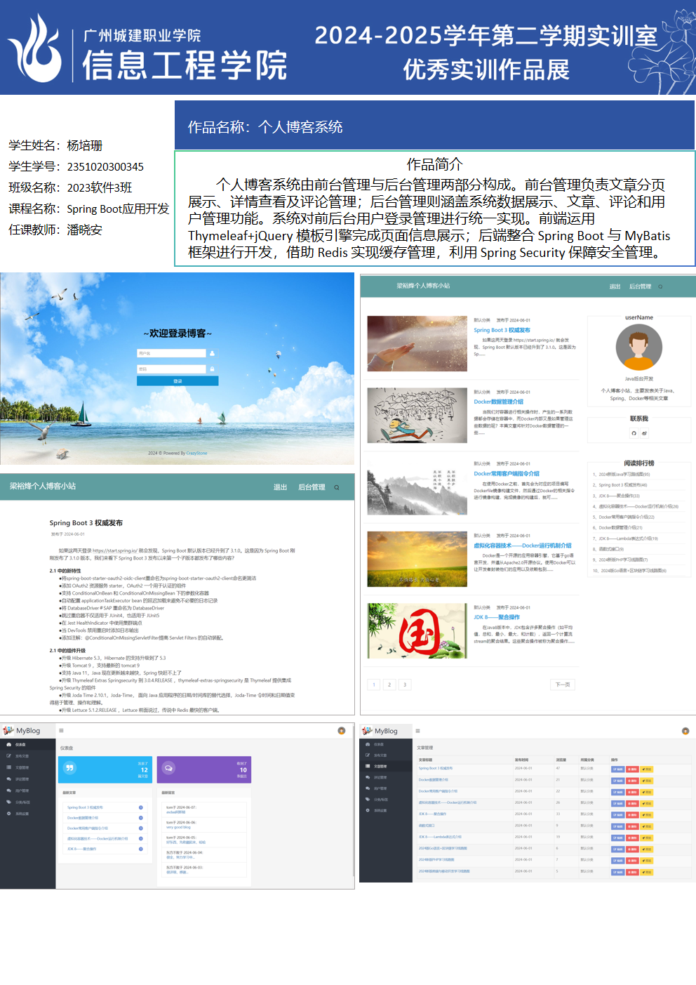Click 下一页 pagination button

(x=563, y=685)
